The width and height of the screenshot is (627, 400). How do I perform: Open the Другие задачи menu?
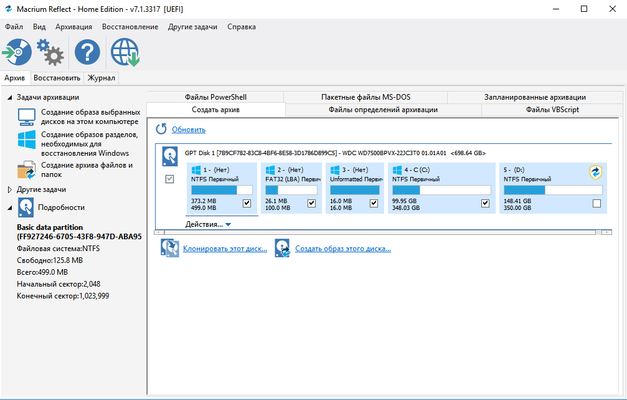193,27
